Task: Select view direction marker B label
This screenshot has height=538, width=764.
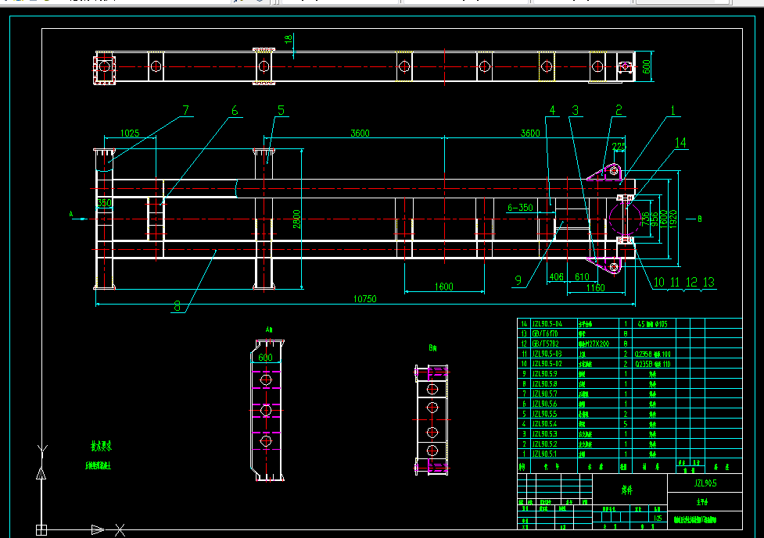Action: 700,219
